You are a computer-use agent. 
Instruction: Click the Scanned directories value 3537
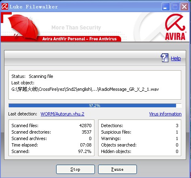[x=86, y=132]
